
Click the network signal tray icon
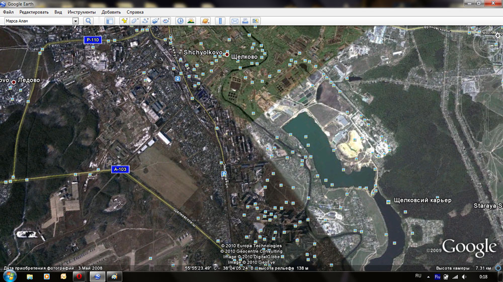(x=455, y=277)
